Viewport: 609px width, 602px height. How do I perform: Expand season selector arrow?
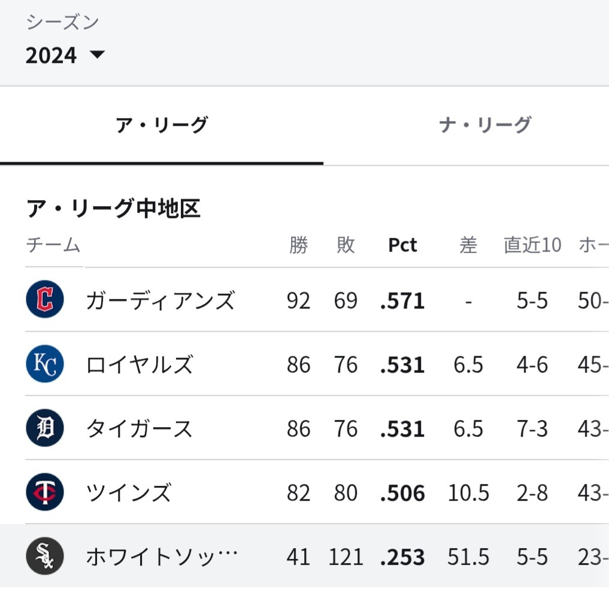pos(97,54)
